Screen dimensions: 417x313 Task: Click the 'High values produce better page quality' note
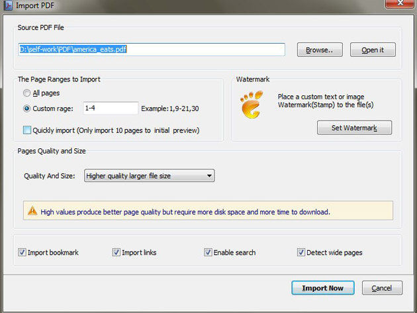[185, 212]
